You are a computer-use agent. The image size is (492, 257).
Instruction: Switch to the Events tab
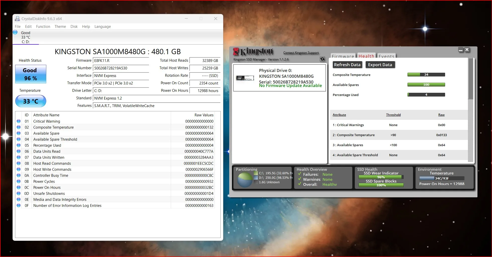tap(386, 56)
